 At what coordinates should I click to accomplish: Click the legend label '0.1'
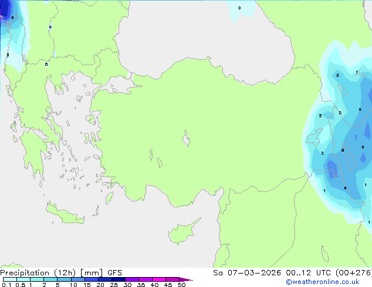tap(6, 285)
